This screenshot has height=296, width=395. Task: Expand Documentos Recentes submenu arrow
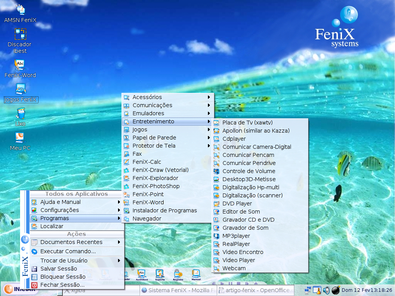119,242
